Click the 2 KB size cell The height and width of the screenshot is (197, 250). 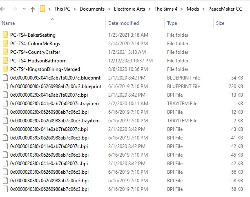238,121
